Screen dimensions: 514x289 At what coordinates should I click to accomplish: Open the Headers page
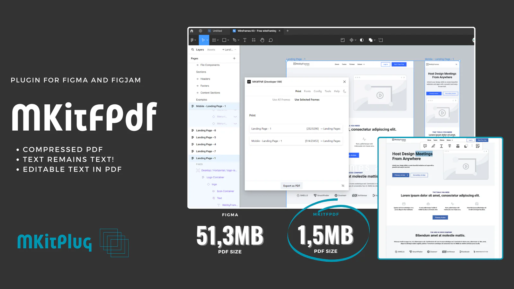click(205, 79)
